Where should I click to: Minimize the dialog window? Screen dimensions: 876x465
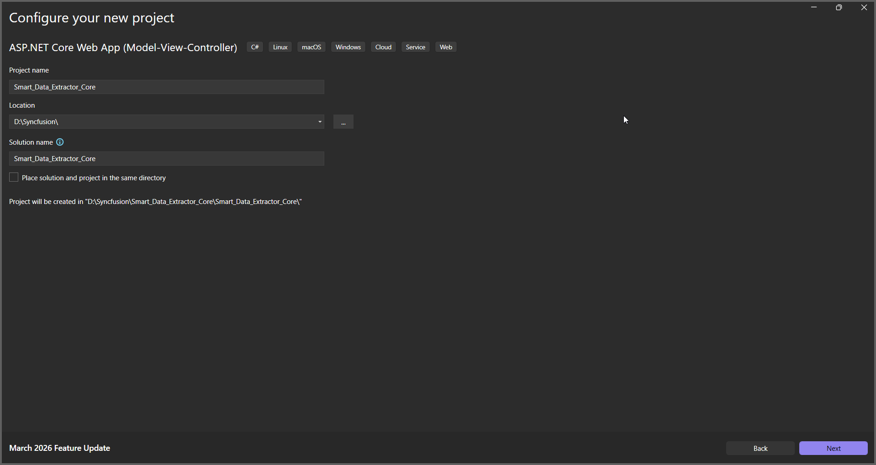pos(814,7)
